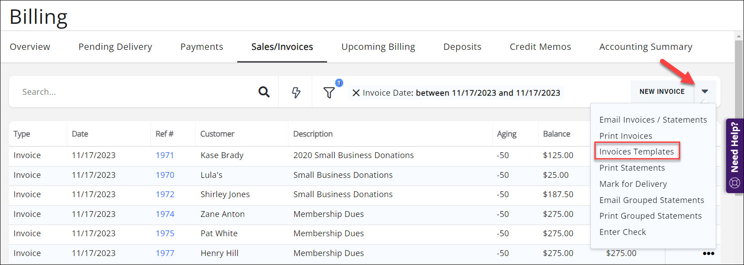Image resolution: width=744 pixels, height=265 pixels.
Task: Click the magnifying glass search icon
Action: pyautogui.click(x=264, y=92)
